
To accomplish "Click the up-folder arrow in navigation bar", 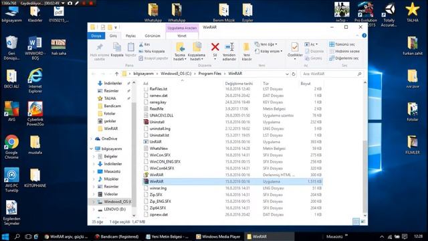I will click(x=116, y=74).
